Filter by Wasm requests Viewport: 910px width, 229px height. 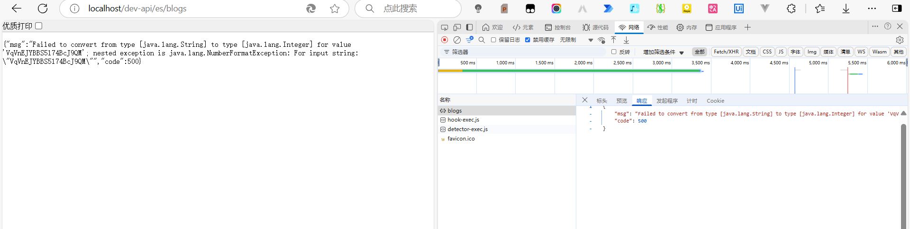(x=879, y=52)
